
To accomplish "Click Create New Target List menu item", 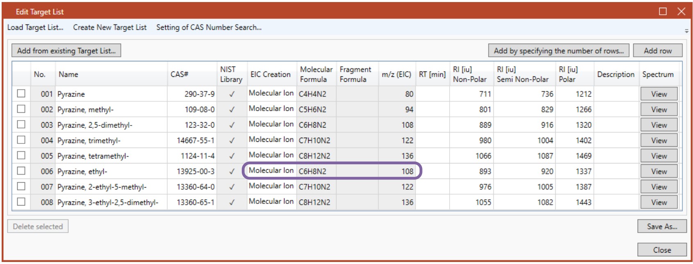I will (x=109, y=27).
